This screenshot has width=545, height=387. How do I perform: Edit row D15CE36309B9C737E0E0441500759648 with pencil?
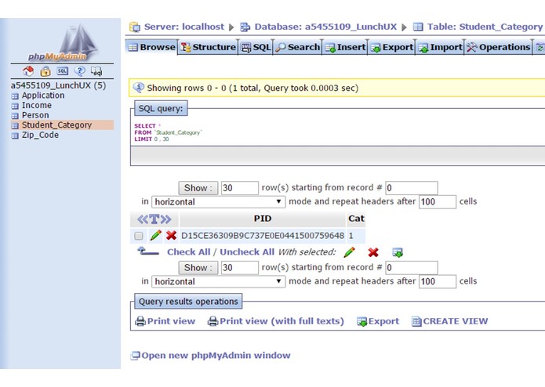click(x=156, y=235)
